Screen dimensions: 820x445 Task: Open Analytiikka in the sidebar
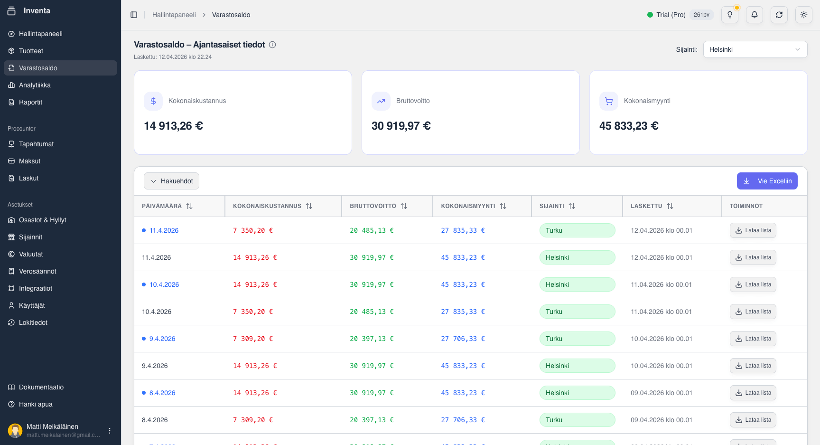pos(35,85)
